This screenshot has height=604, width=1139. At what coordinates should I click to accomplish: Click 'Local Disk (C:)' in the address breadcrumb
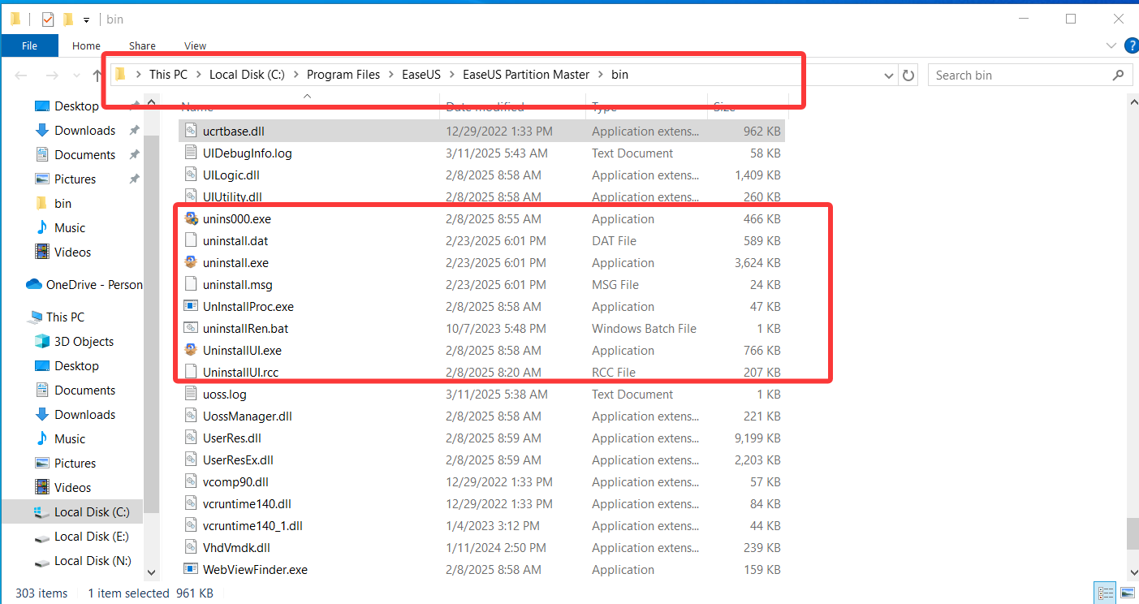pyautogui.click(x=247, y=75)
